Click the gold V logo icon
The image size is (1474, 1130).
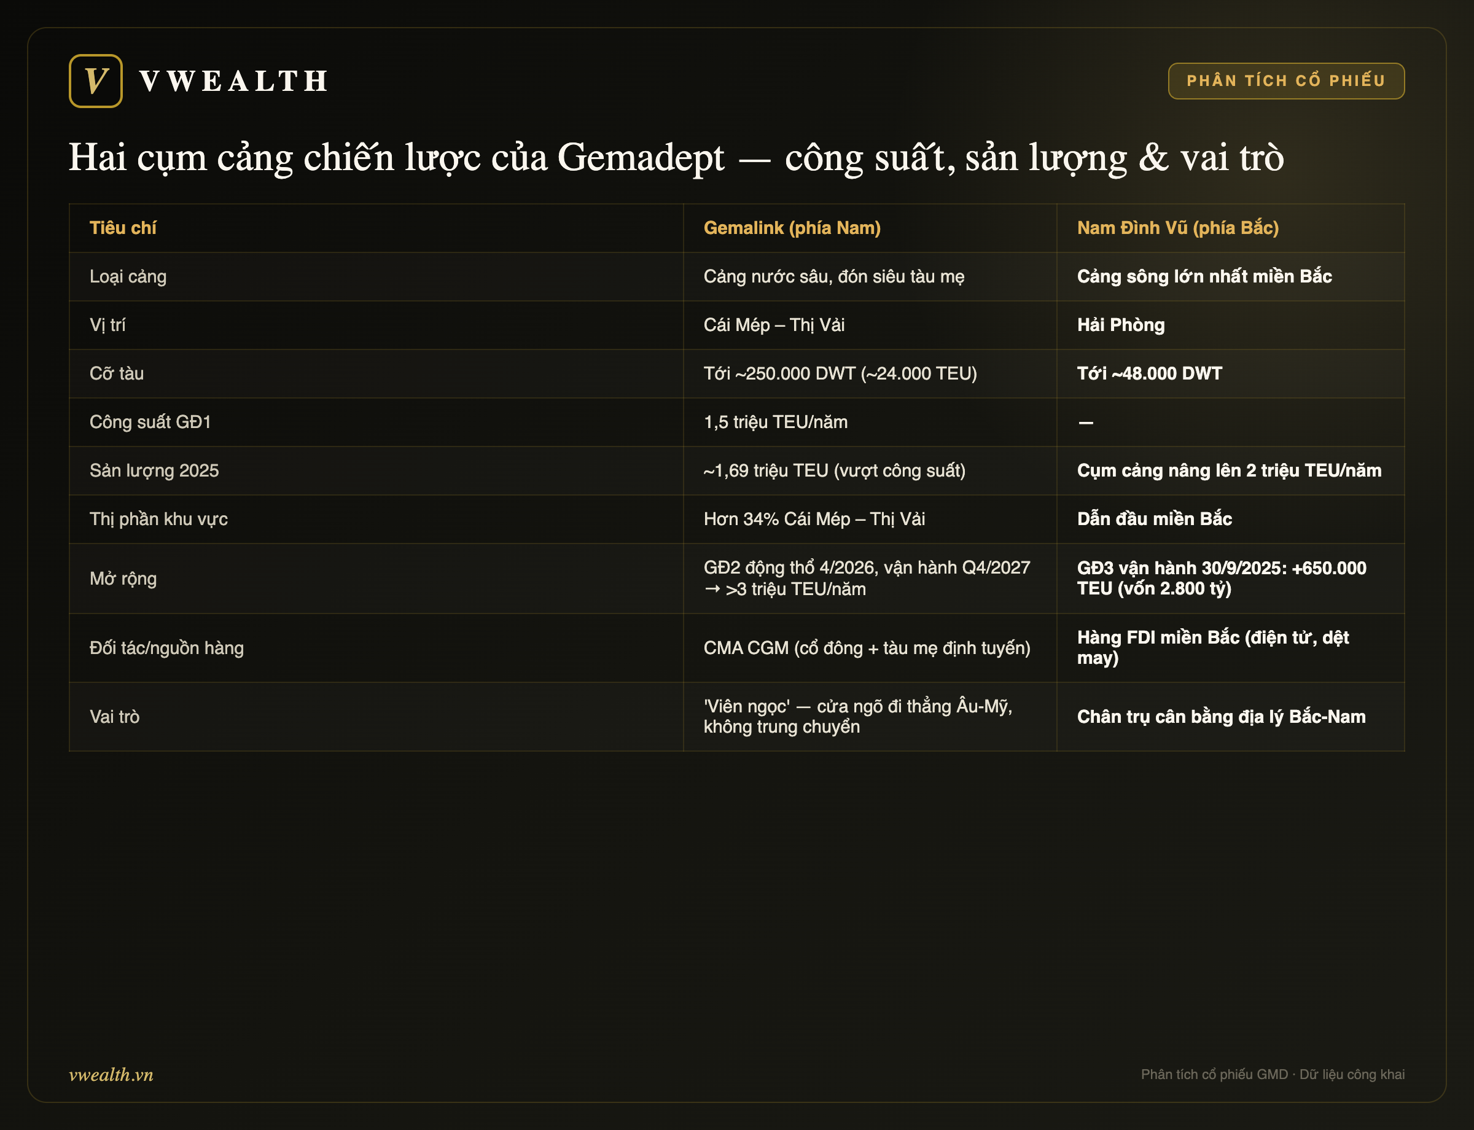coord(96,80)
